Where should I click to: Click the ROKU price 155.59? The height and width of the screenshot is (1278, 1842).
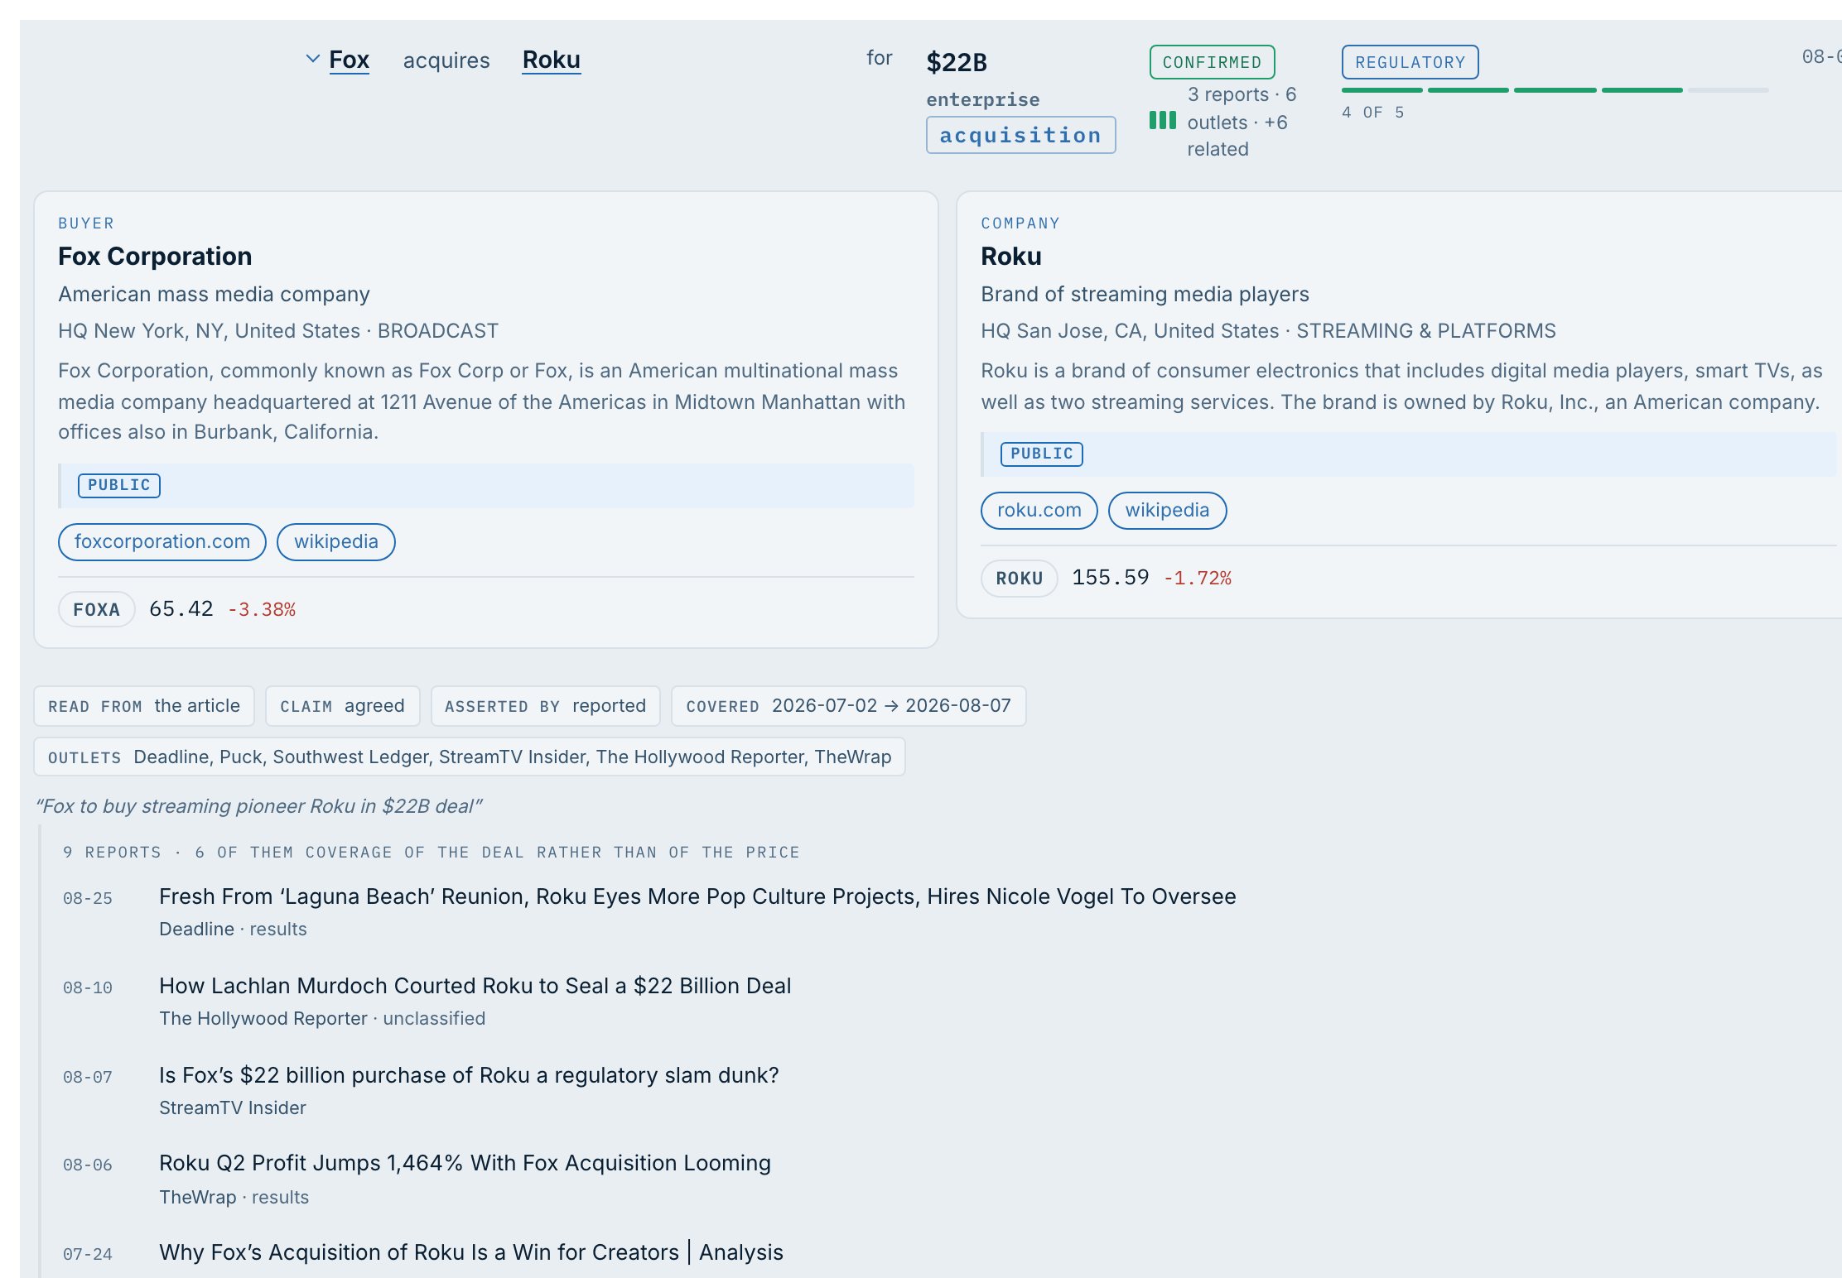point(1111,578)
